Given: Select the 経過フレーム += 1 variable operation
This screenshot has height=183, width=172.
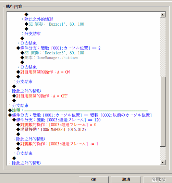Looking at the screenshot, I should (57, 144).
